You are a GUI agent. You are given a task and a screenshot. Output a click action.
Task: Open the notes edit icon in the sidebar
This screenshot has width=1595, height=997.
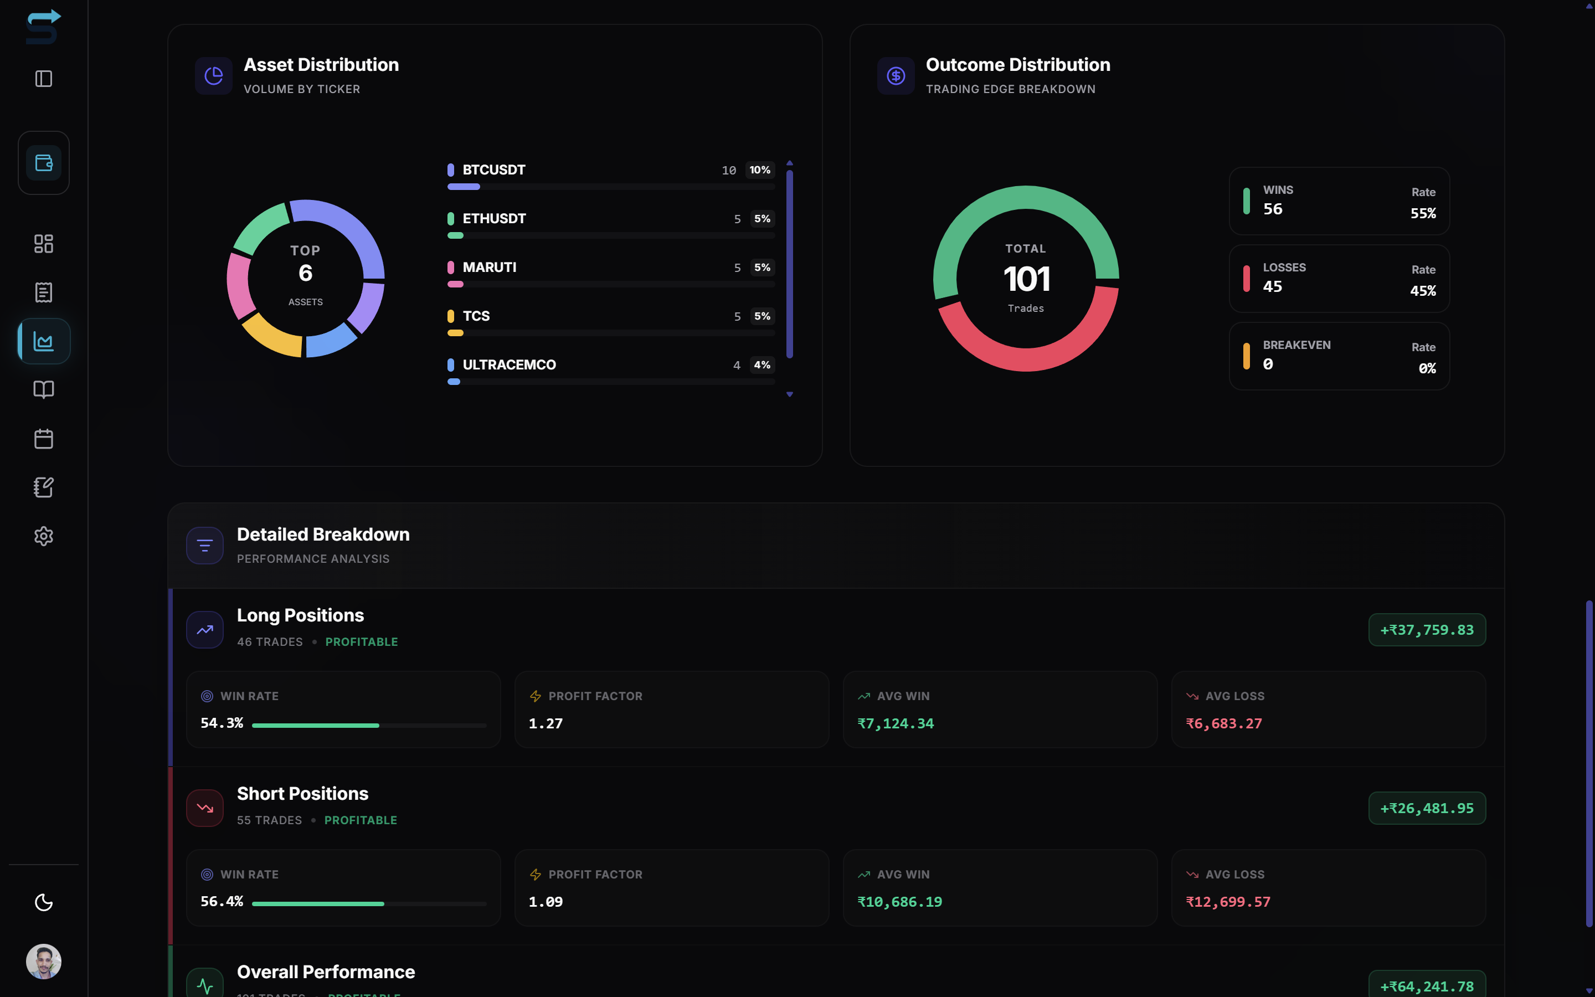(44, 487)
